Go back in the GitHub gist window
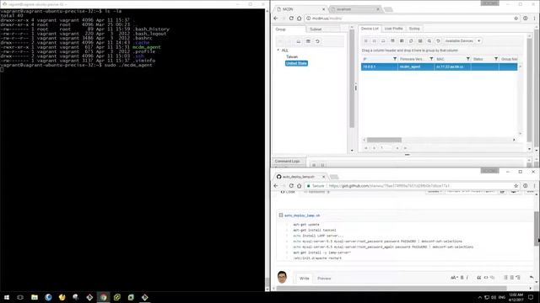Image resolution: width=540 pixels, height=303 pixels. [276, 186]
